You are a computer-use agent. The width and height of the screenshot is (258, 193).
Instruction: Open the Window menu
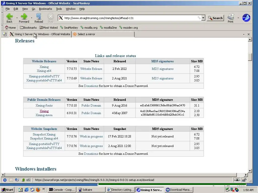point(71,9)
